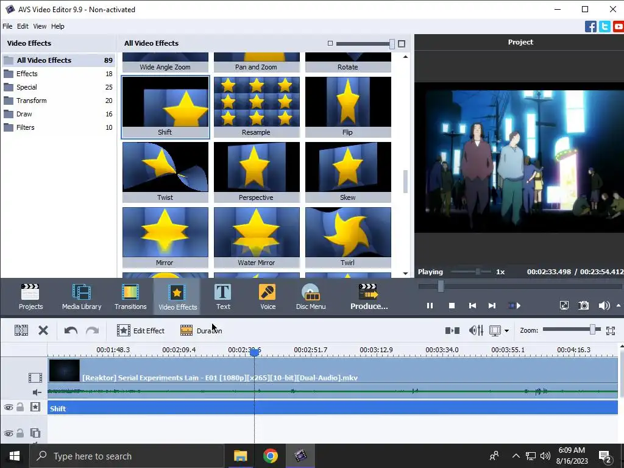This screenshot has width=624, height=468.
Task: Mute the preview volume speaker icon
Action: coord(604,306)
